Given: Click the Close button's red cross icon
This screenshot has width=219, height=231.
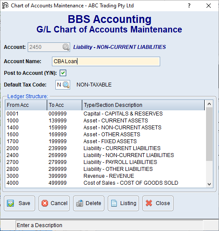Looking at the screenshot, I should (149, 203).
